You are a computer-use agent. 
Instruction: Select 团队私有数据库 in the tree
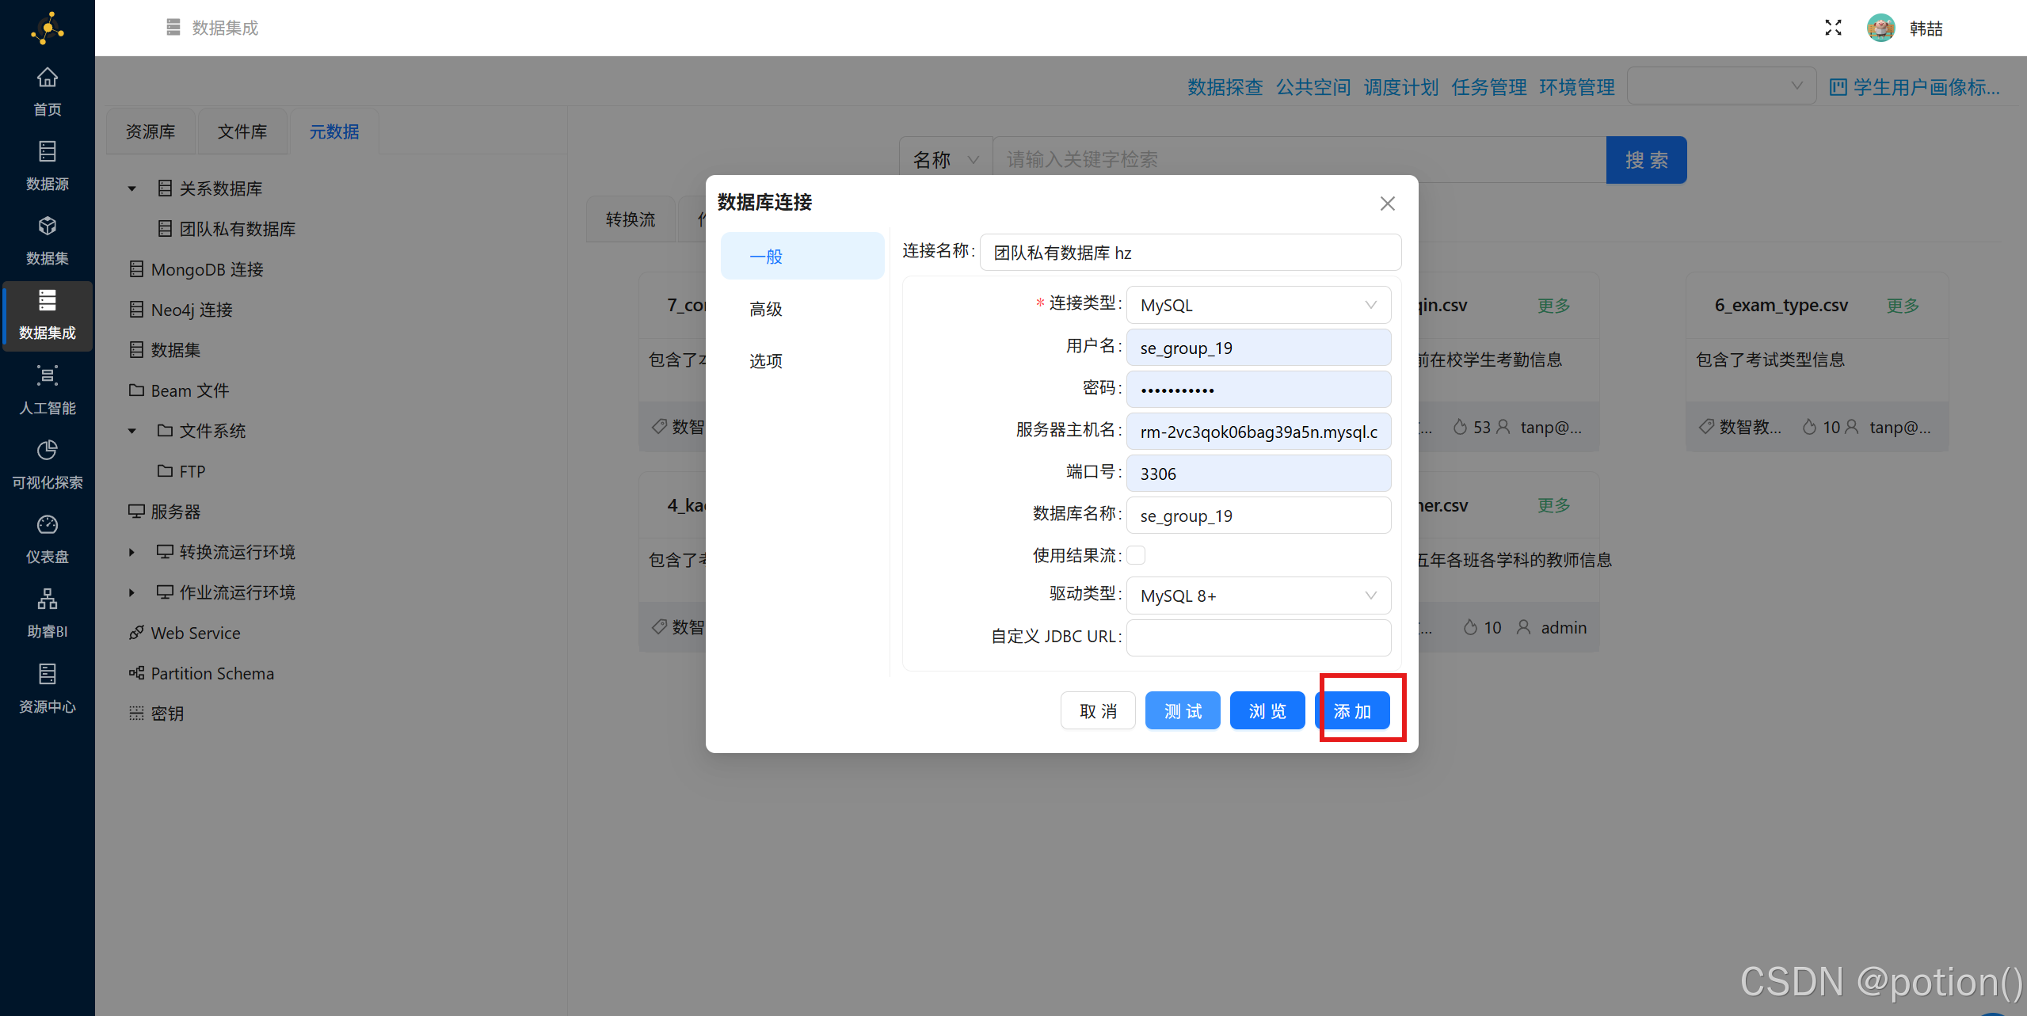point(237,229)
